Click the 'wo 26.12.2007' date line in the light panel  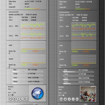pyautogui.click(x=33, y=2)
